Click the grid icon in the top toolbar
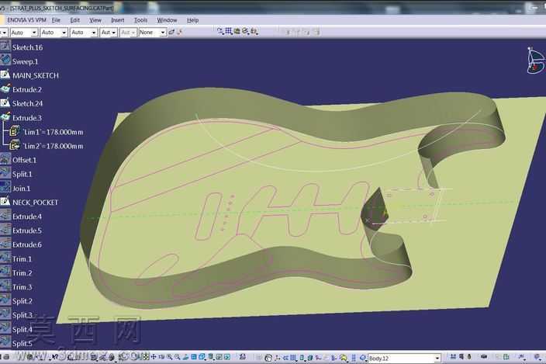This screenshot has width=546, height=364. pos(229,31)
